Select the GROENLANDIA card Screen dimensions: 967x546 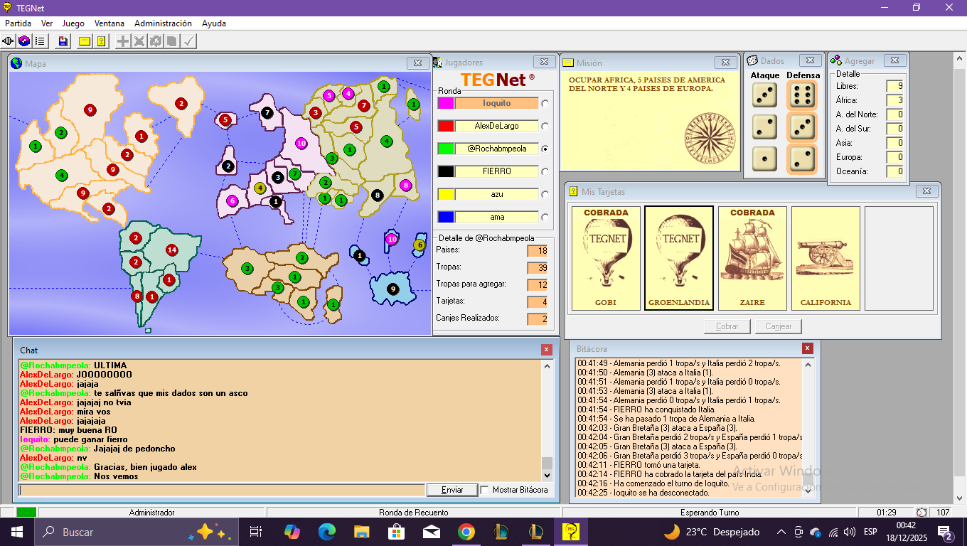[x=679, y=258]
